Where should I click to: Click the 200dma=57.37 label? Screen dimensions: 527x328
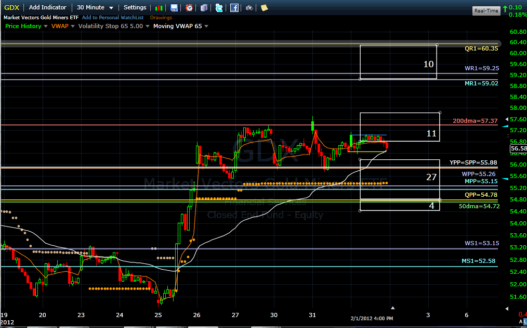click(x=475, y=121)
